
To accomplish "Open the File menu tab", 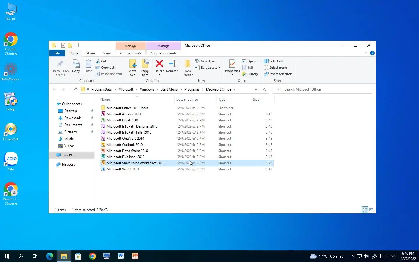I will click(57, 53).
